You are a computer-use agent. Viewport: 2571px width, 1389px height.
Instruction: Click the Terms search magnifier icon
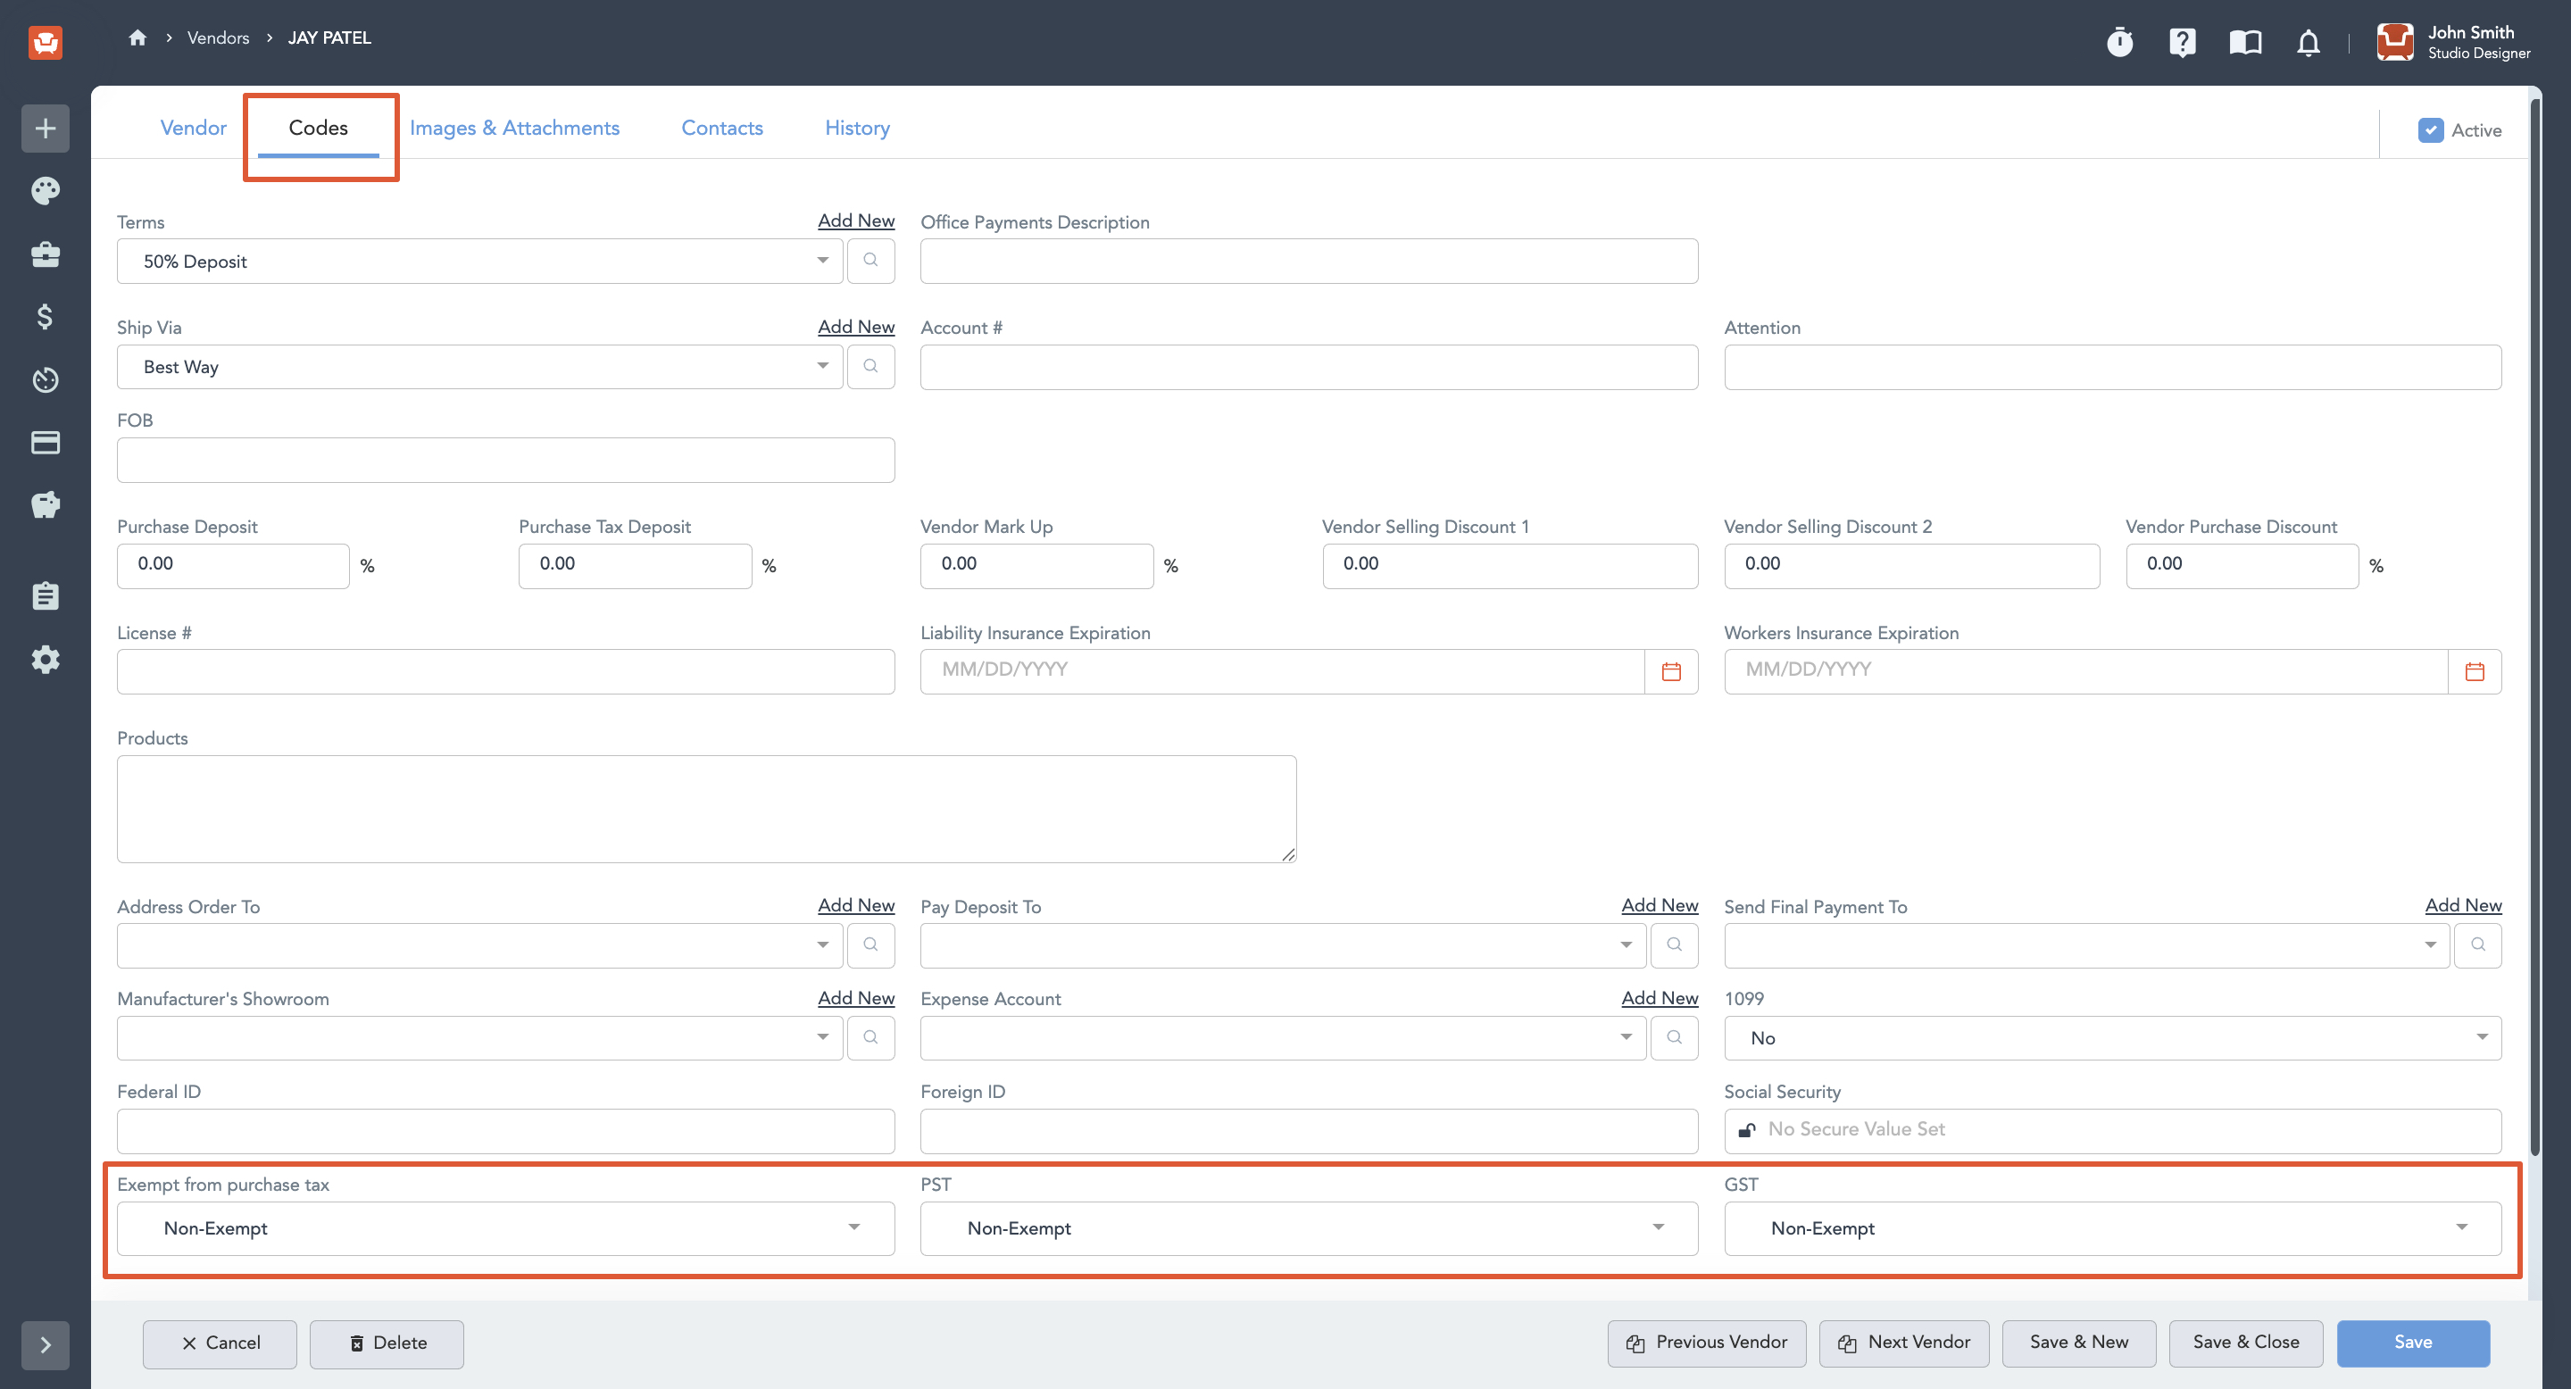tap(870, 261)
